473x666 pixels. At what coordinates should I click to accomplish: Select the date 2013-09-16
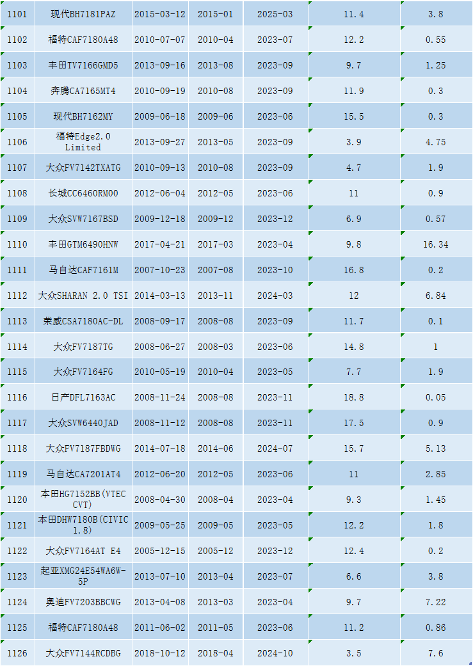point(160,65)
